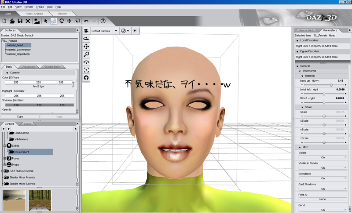
Task: Open the File menu
Action: click(x=3, y=7)
